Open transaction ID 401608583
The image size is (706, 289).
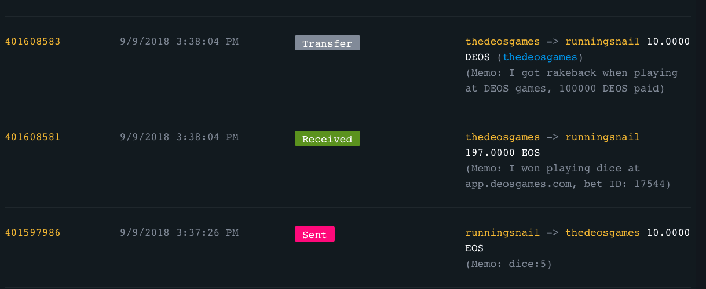[32, 42]
